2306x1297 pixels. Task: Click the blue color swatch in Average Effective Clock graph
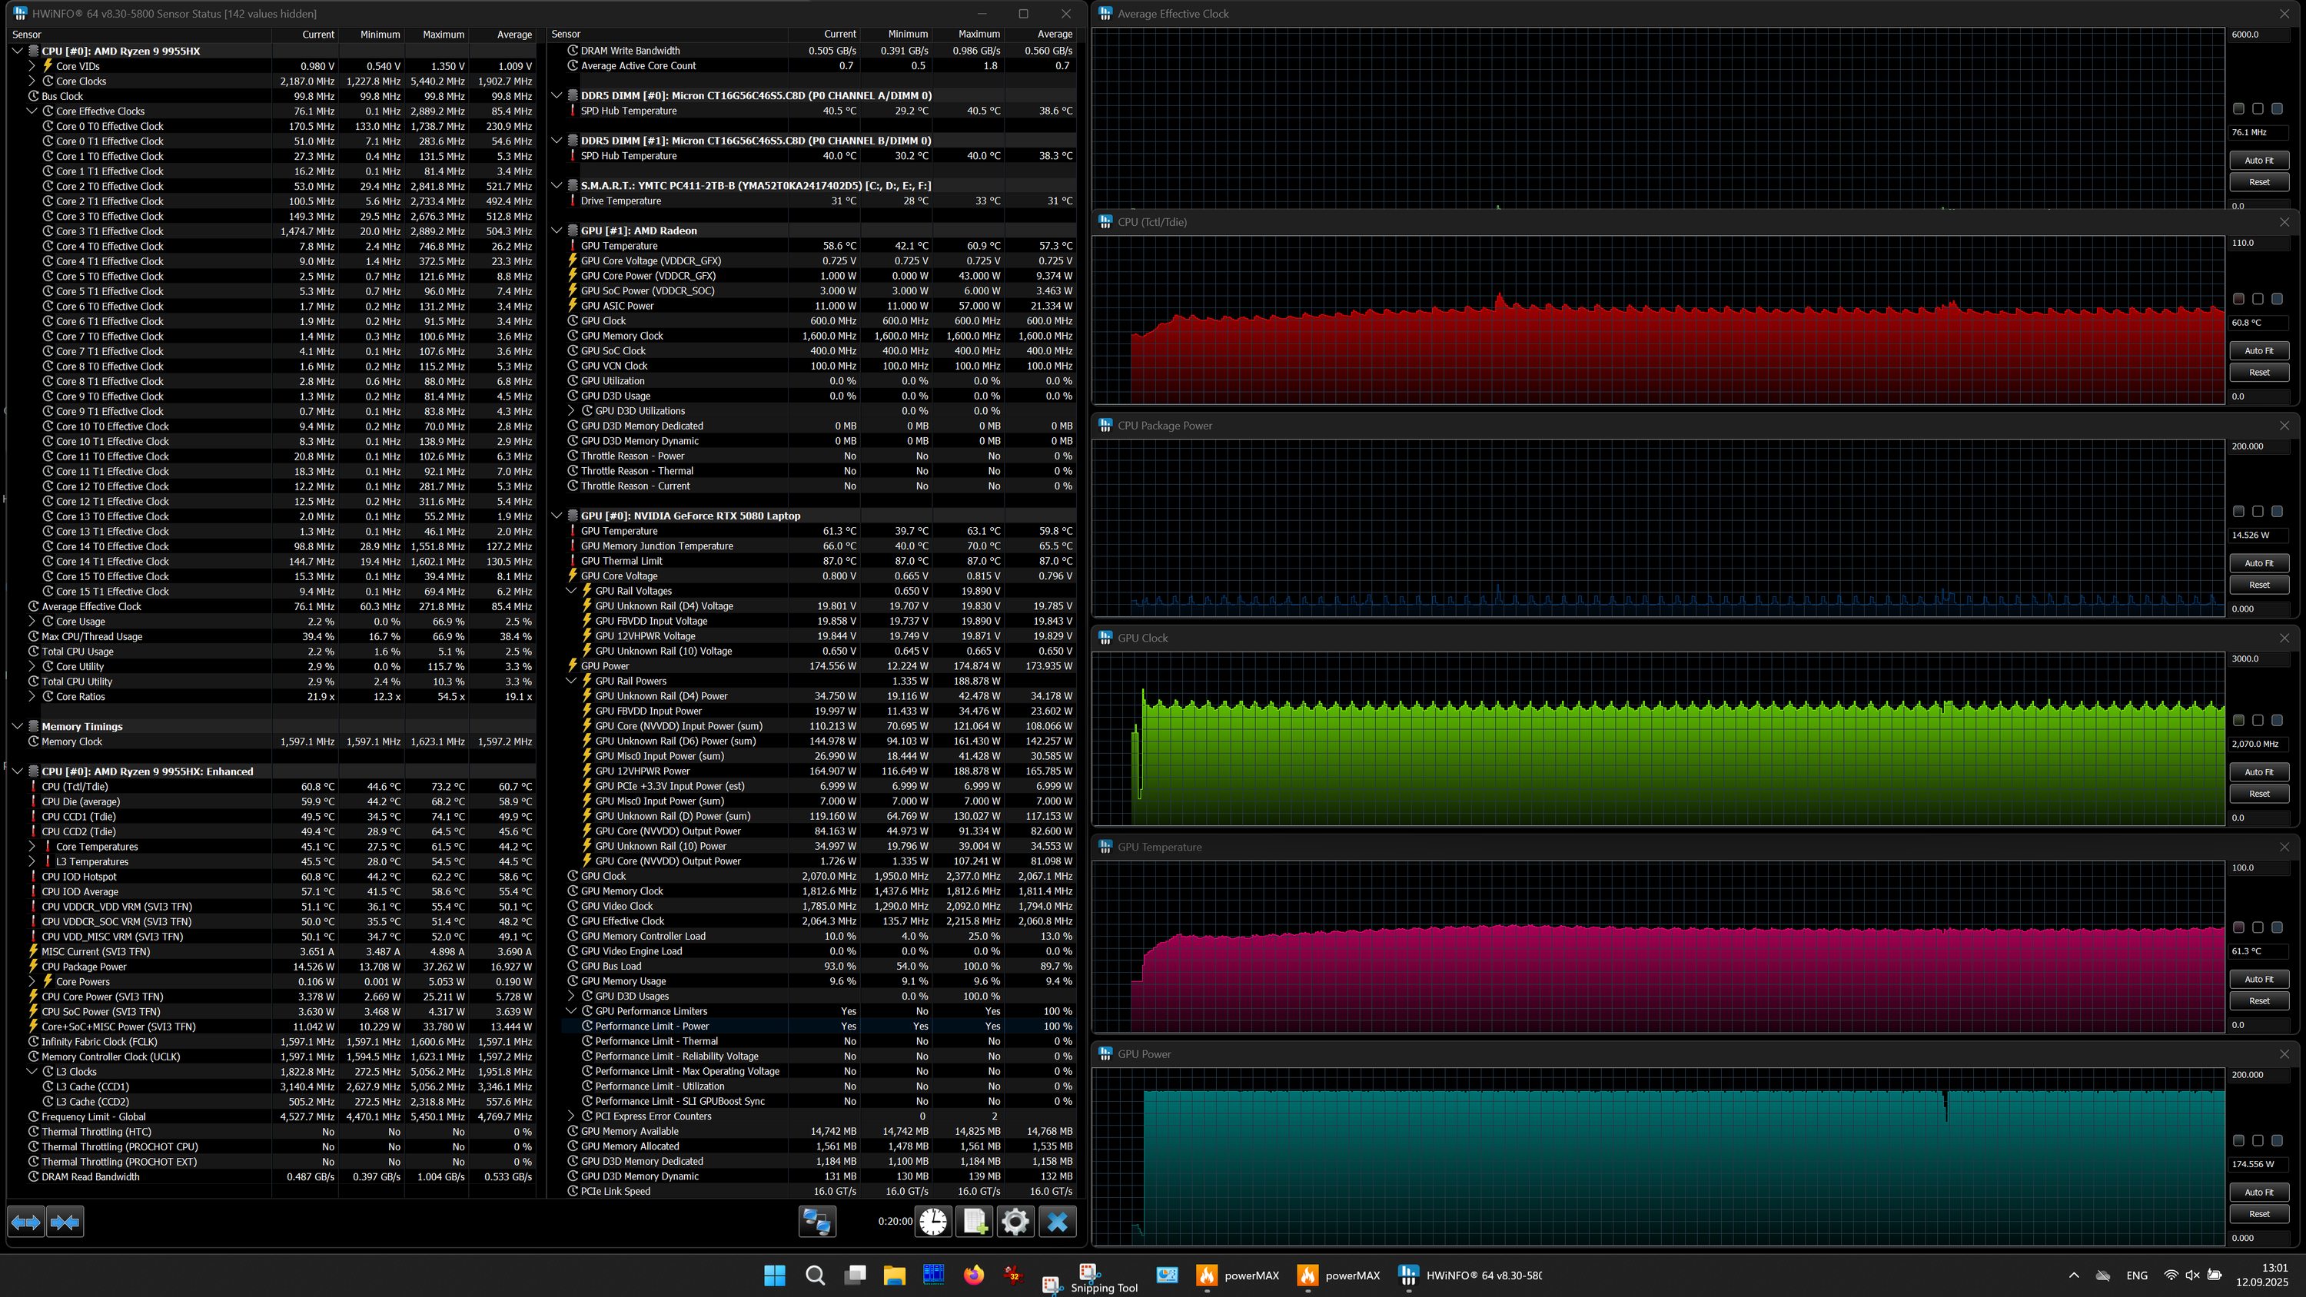pyautogui.click(x=2277, y=108)
